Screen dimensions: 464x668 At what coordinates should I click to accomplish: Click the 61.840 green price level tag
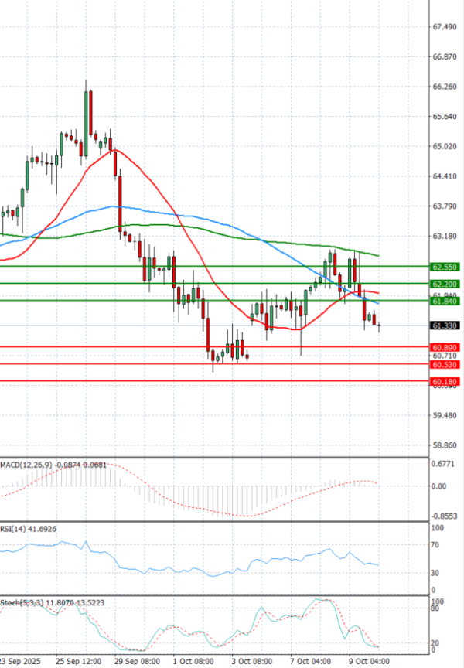pos(446,301)
